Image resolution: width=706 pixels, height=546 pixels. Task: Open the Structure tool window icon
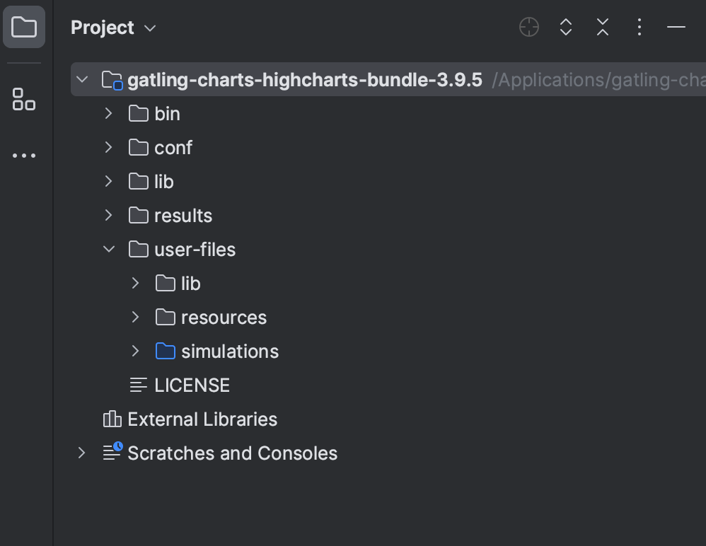click(24, 99)
